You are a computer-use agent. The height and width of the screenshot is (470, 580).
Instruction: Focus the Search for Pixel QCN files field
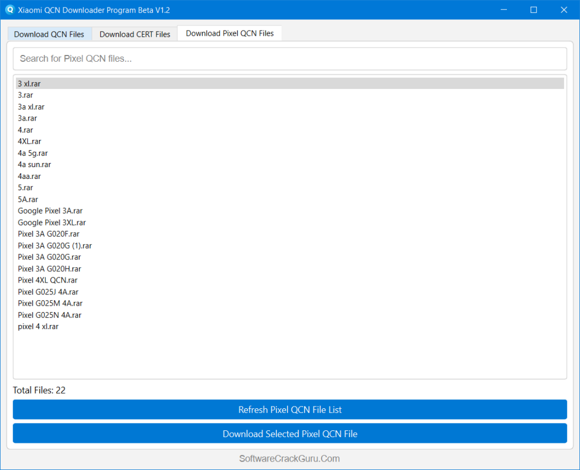(290, 59)
